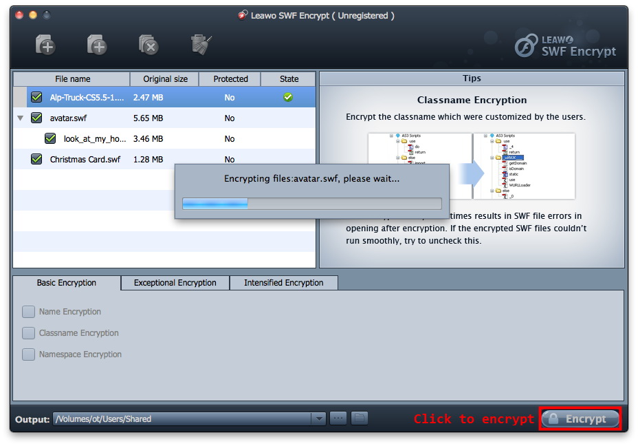Click the 2.47 MB size cell
The image size is (638, 446).
(148, 97)
